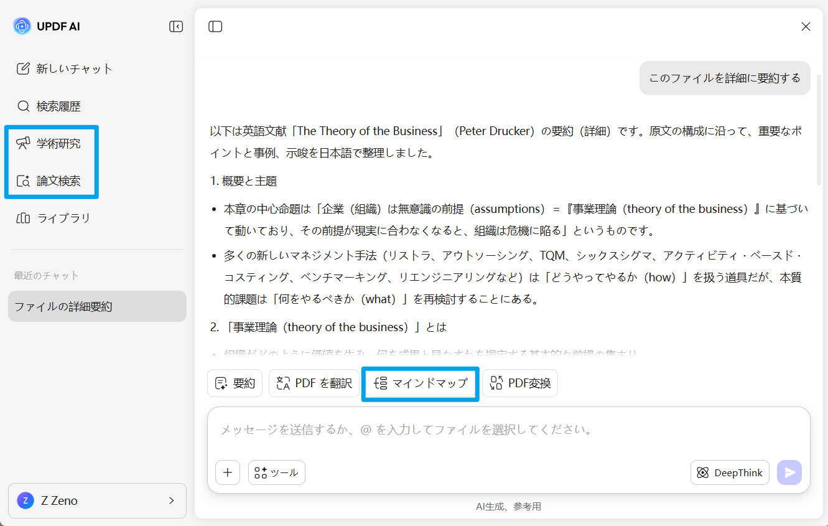This screenshot has width=828, height=526.
Task: Click the 検索履歴 magnifier icon
Action: click(23, 106)
